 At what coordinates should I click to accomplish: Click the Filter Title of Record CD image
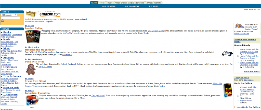tap(32, 100)
